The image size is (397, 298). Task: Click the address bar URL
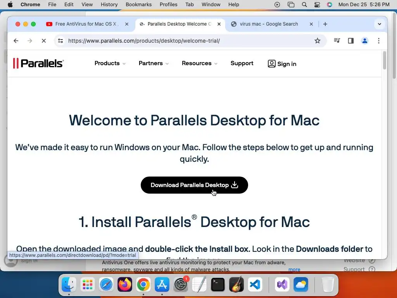[x=144, y=41]
